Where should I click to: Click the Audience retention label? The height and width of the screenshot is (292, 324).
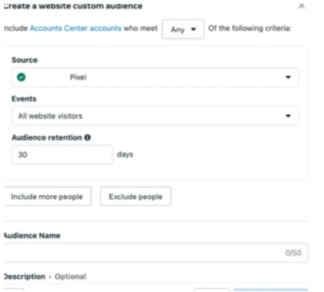point(47,138)
